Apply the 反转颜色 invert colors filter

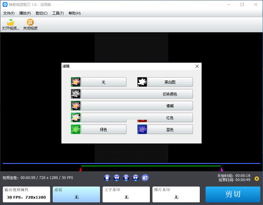pyautogui.click(x=137, y=94)
